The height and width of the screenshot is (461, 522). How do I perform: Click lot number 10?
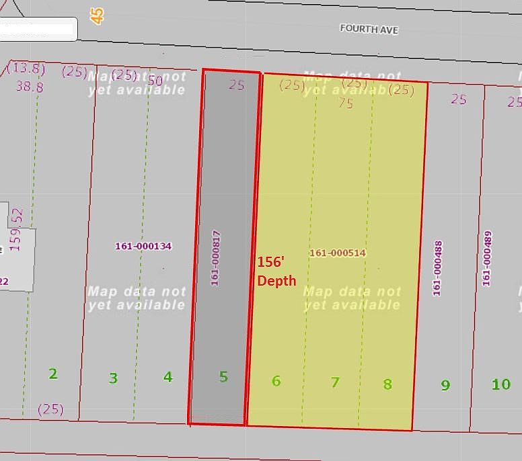(501, 384)
